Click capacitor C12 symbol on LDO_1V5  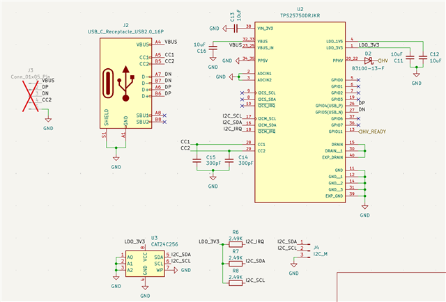(x=423, y=57)
